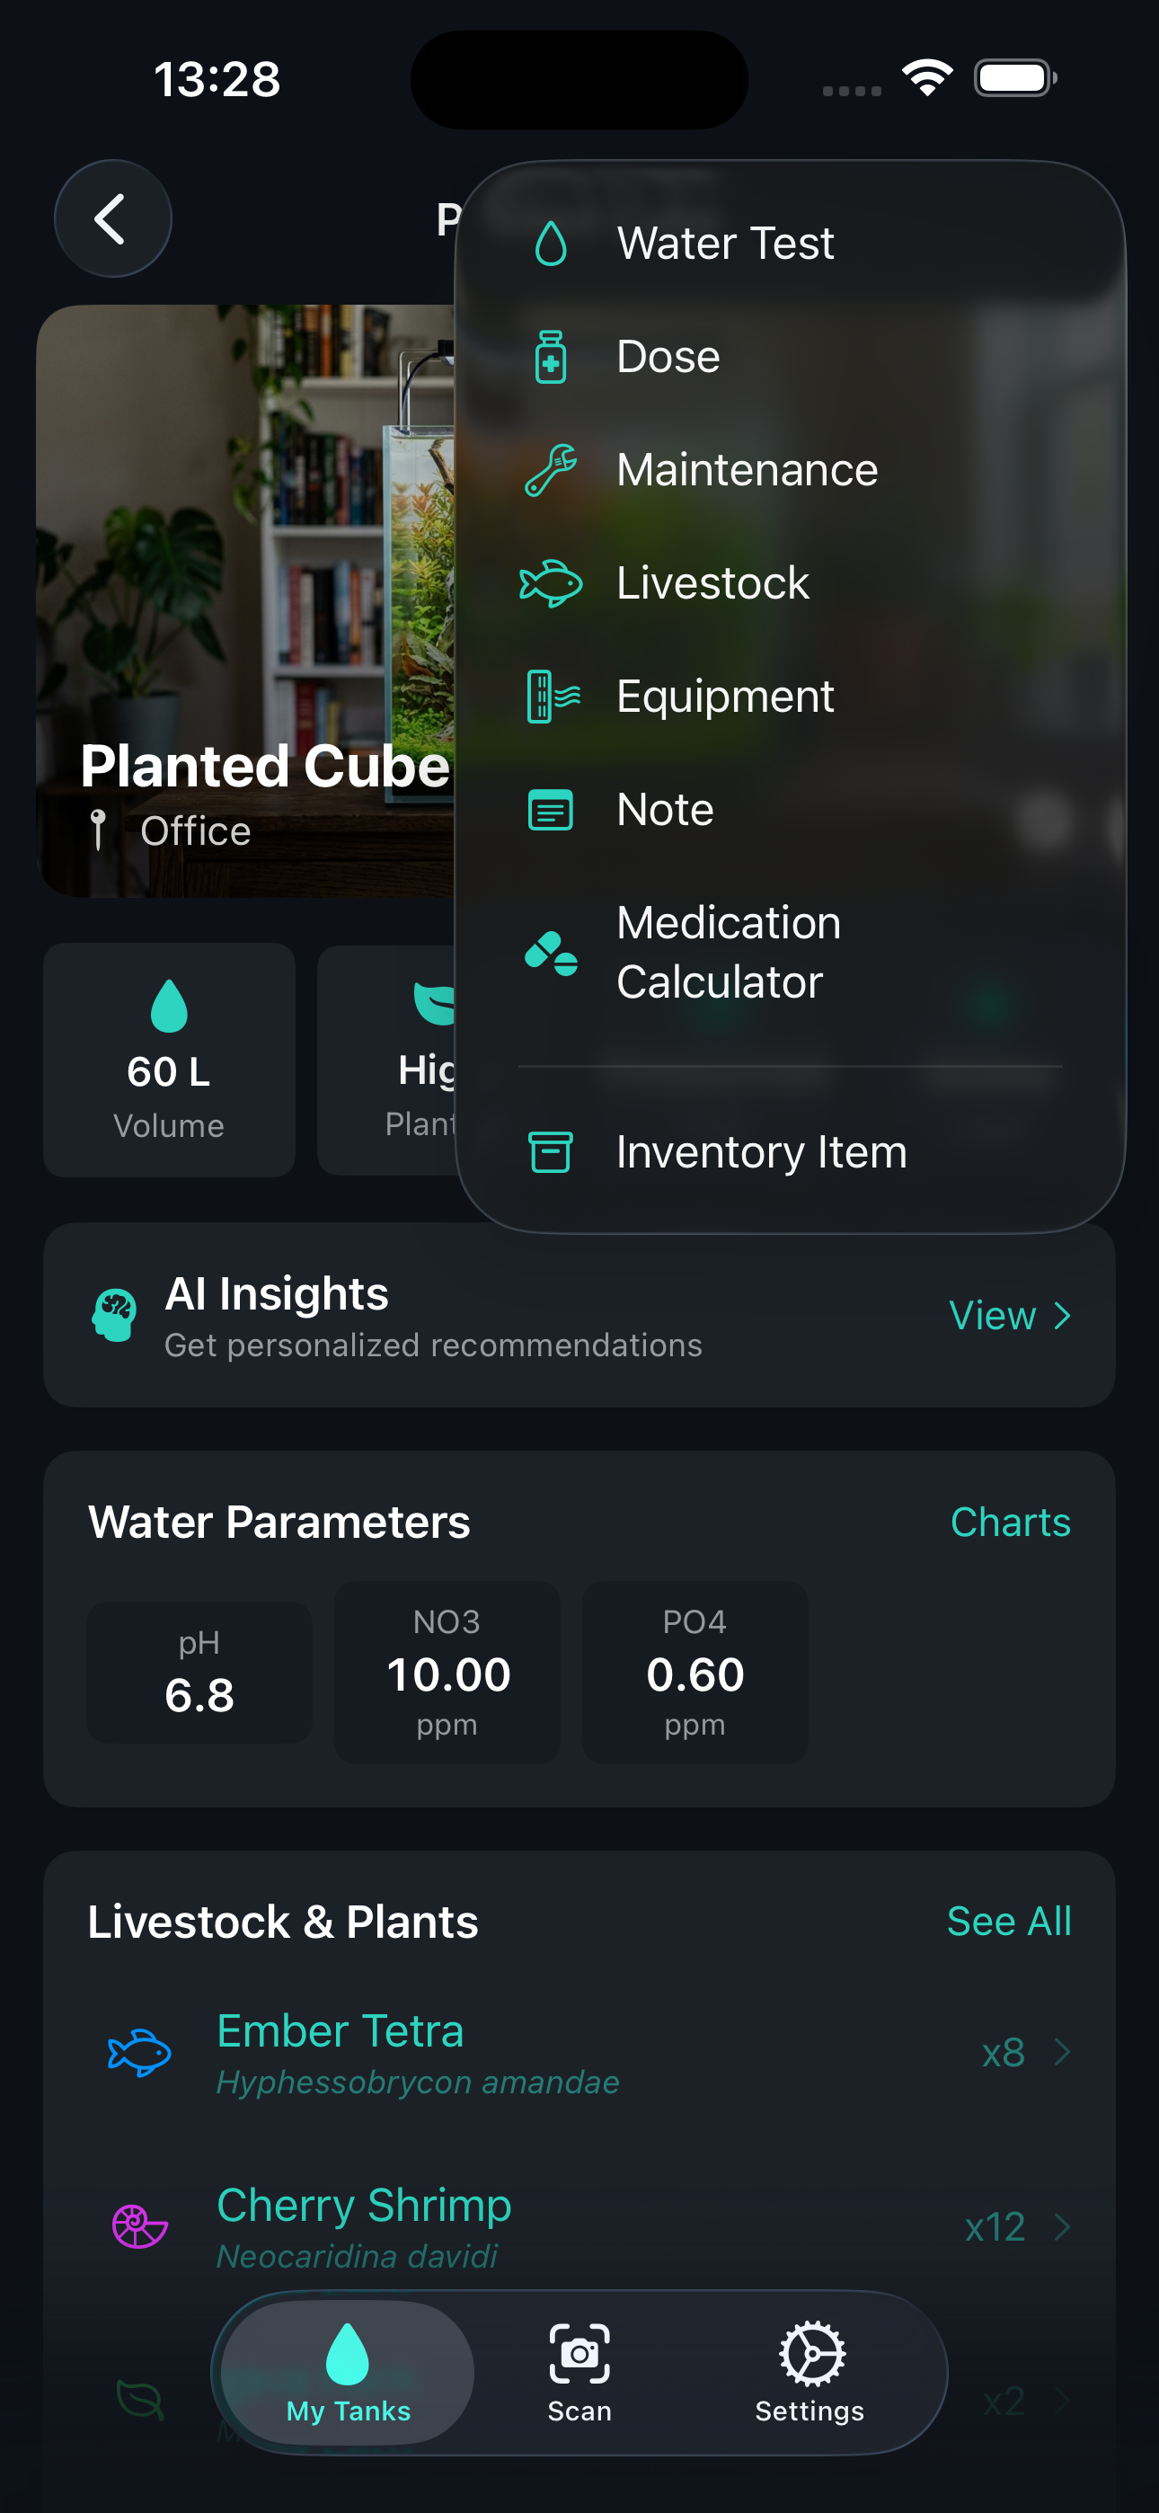
Task: Open the Scan tab
Action: 579,2372
